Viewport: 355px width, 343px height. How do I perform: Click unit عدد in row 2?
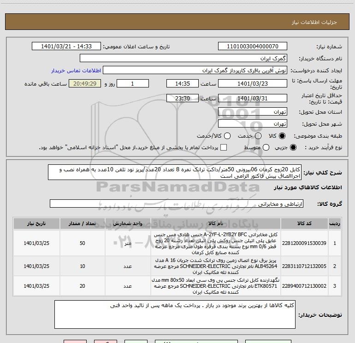(x=128, y=267)
